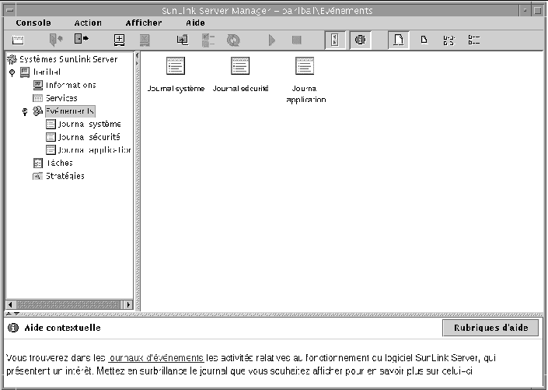548x390 pixels.
Task: Open Journal sécurité icon in the right pane
Action: [240, 66]
